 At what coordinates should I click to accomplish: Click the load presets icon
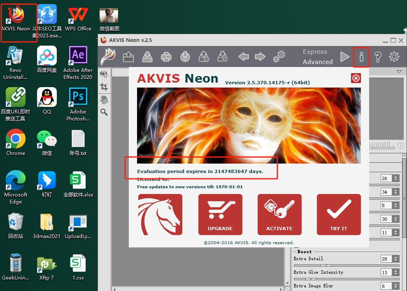click(x=204, y=57)
